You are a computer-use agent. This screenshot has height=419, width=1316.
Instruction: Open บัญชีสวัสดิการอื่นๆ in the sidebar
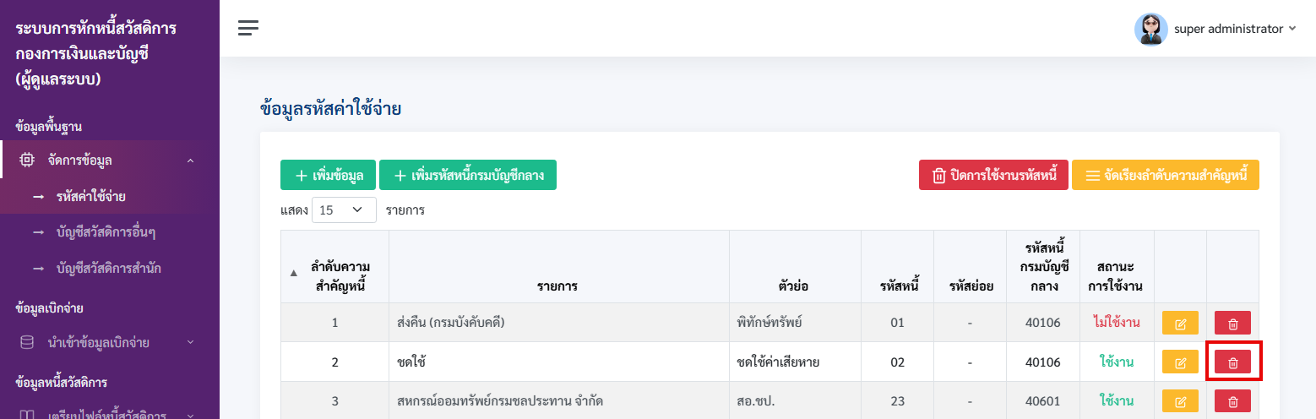[107, 232]
